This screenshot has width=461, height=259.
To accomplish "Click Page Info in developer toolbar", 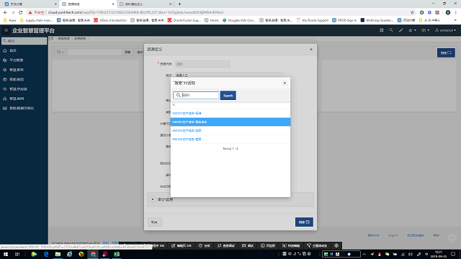I will tap(268, 246).
